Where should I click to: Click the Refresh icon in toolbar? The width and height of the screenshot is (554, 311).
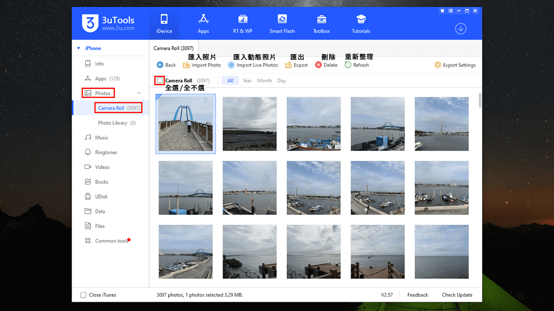[x=348, y=65]
